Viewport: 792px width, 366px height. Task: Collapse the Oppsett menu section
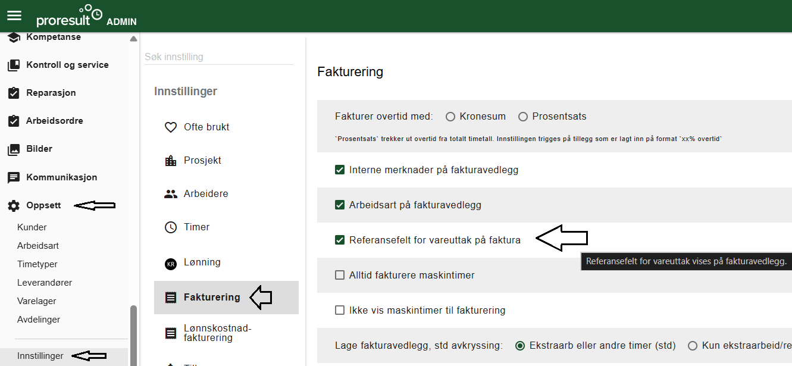43,206
